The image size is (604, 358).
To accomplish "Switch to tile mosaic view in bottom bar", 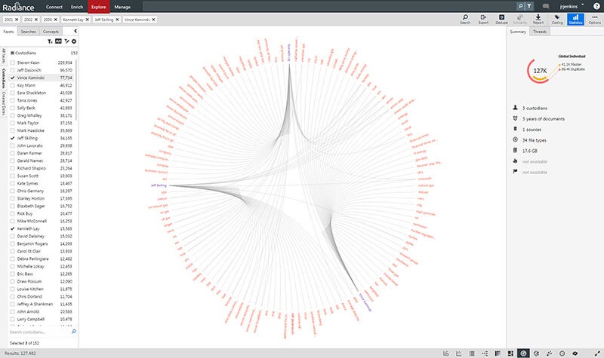I will (510, 353).
